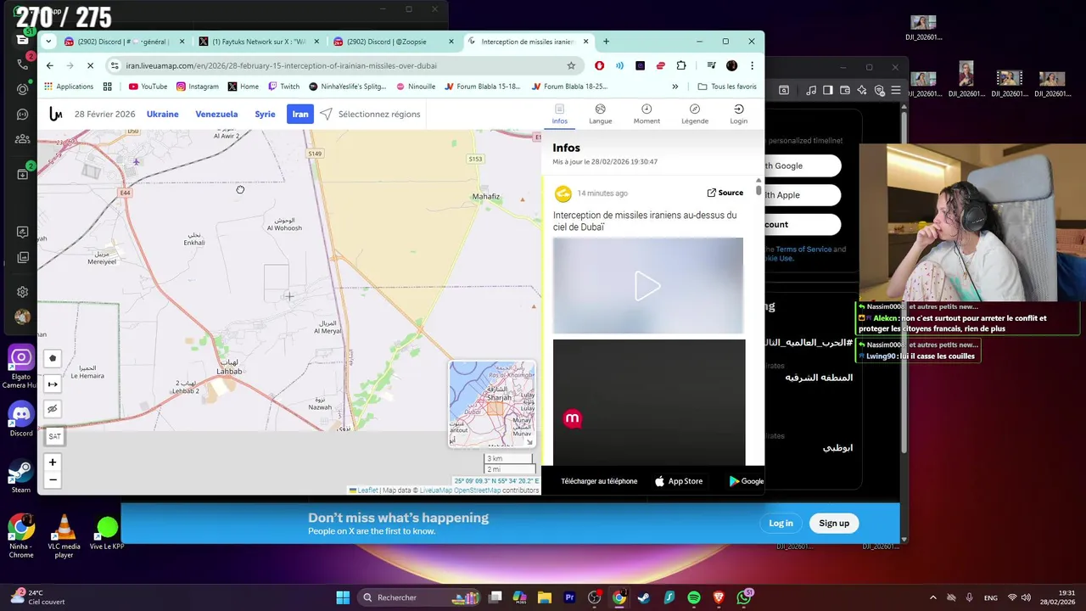Stop loading the page in Chrome
The width and height of the screenshot is (1086, 611).
point(91,65)
